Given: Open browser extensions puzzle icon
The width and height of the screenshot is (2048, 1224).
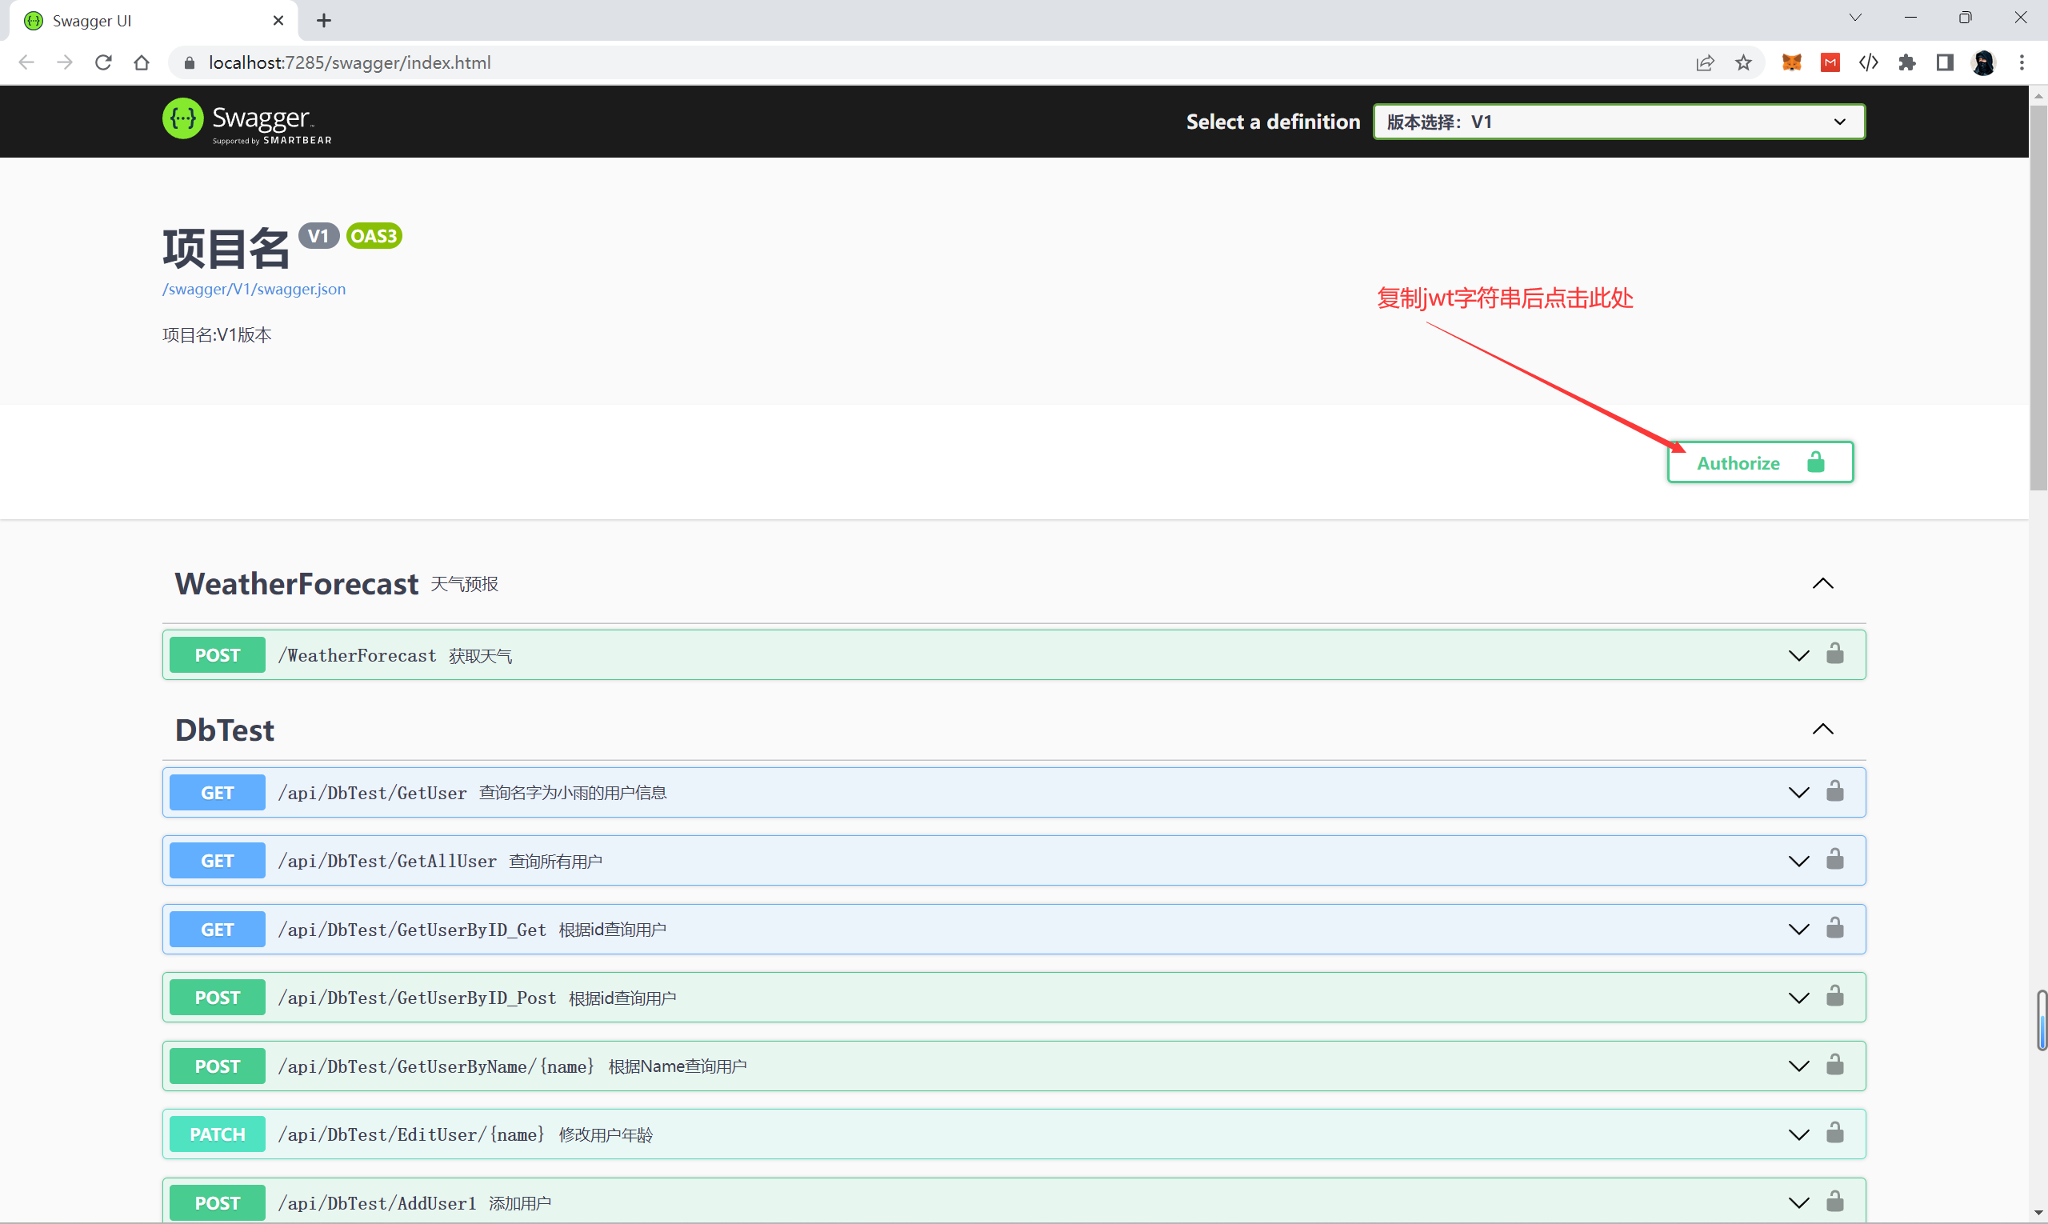Looking at the screenshot, I should [x=1906, y=62].
